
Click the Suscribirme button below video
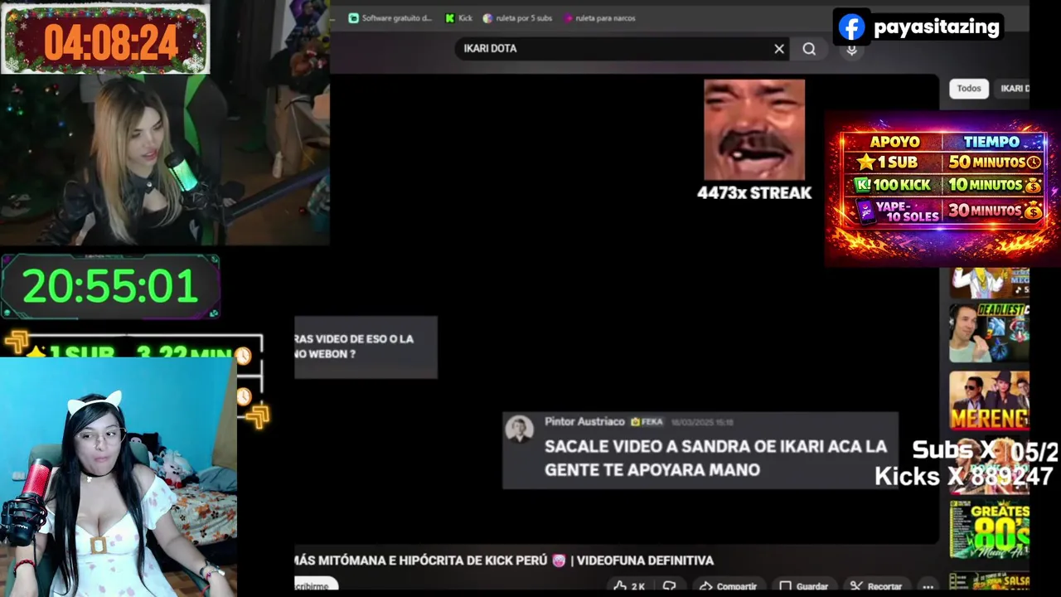pyautogui.click(x=316, y=585)
